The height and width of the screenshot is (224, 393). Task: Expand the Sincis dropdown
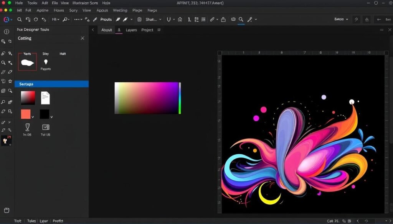point(341,19)
